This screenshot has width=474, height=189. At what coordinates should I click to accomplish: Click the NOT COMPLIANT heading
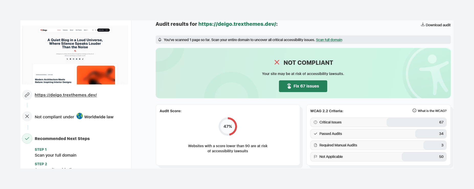coord(308,63)
